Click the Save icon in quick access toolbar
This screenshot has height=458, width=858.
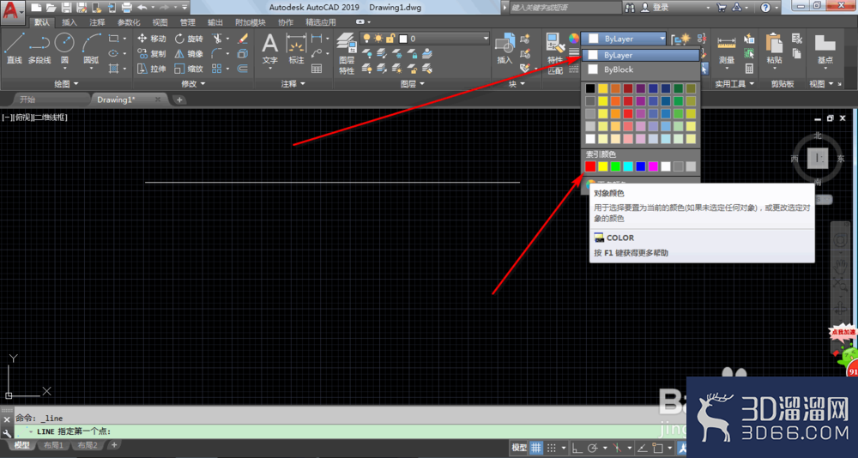(66, 7)
